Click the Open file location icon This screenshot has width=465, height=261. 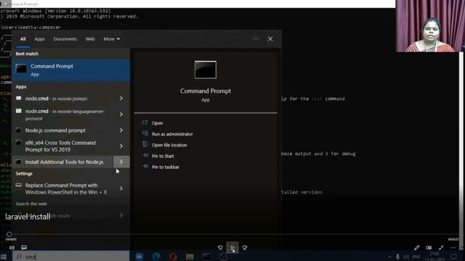[x=145, y=144]
